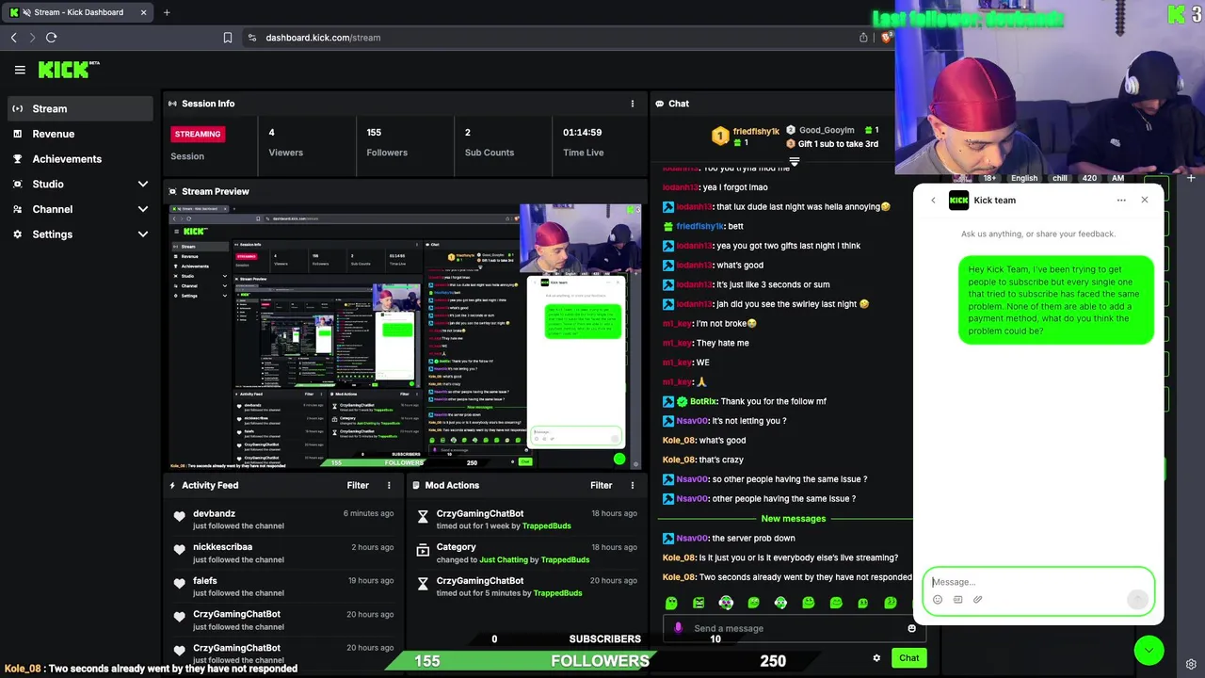The width and height of the screenshot is (1205, 678).
Task: Go back using the Kick team widget arrow
Action: (933, 200)
